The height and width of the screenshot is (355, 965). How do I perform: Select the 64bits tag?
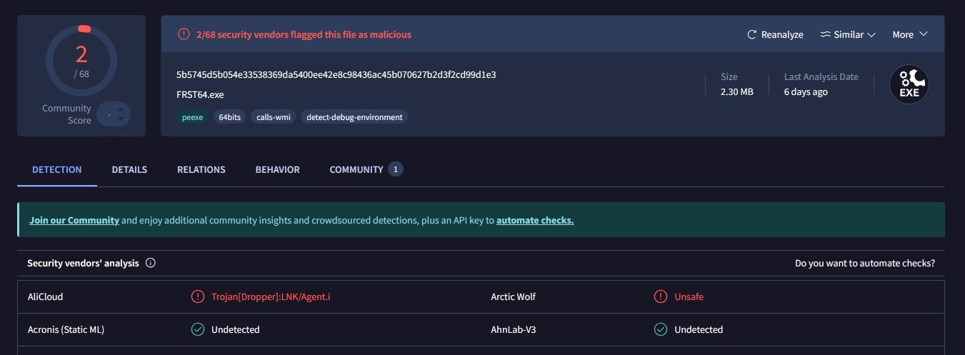(230, 116)
